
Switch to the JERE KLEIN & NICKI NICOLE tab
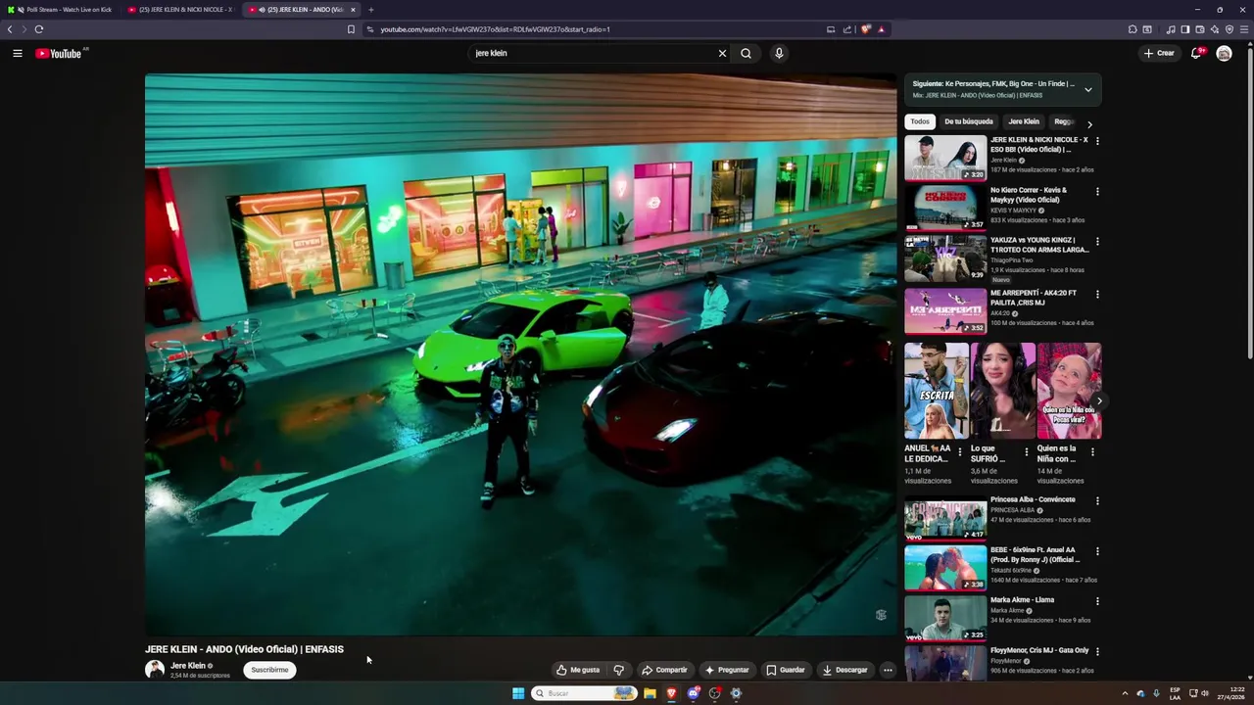[x=181, y=10]
